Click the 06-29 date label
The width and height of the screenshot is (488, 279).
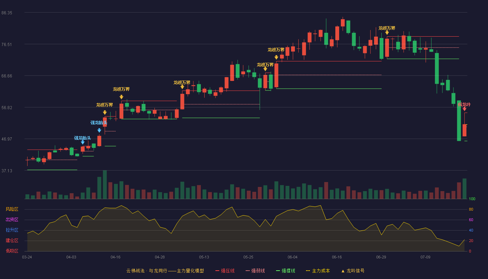381,257
